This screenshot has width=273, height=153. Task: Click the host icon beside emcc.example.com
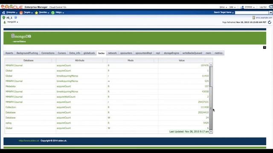(x=253, y=17)
